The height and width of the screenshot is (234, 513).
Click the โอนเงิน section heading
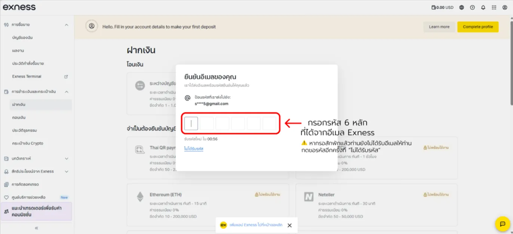tap(135, 64)
